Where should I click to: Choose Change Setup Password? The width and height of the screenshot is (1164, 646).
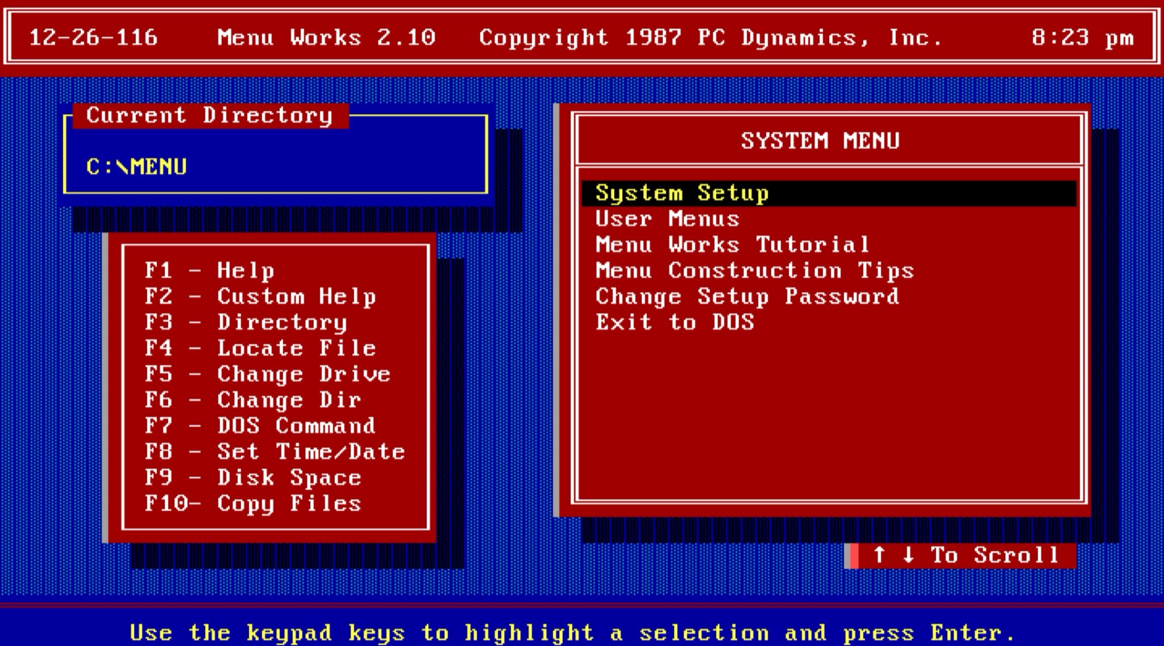coord(747,297)
